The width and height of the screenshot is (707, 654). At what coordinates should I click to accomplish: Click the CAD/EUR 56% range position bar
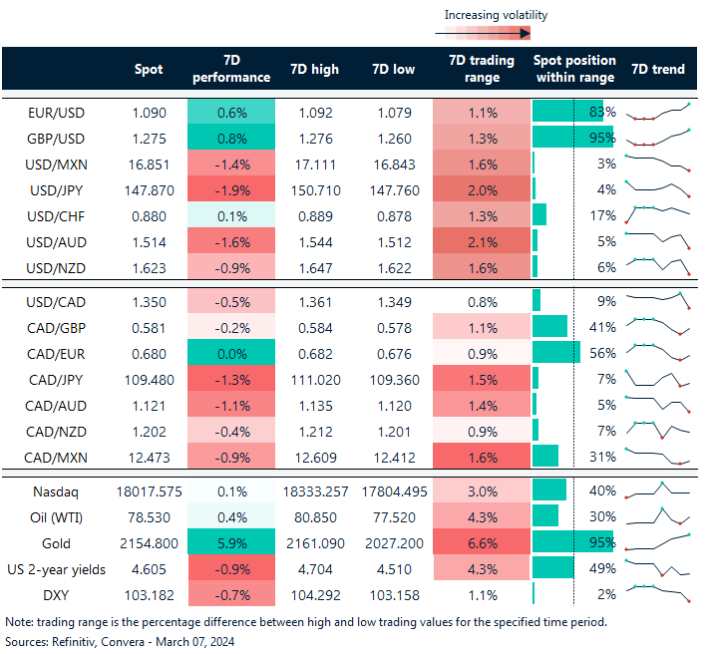556,352
